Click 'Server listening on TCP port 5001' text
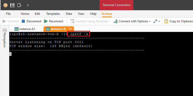Viewport: 193px width, 96px height. [46, 42]
